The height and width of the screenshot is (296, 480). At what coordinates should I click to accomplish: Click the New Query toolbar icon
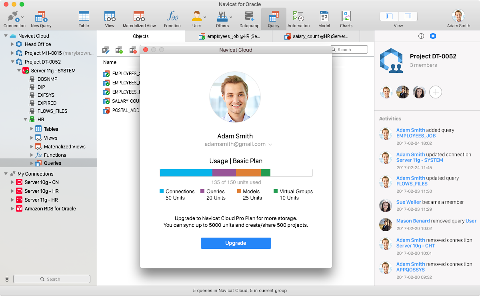tap(41, 19)
